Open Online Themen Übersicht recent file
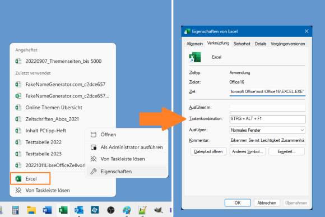The width and height of the screenshot is (325, 217). pyautogui.click(x=63, y=108)
